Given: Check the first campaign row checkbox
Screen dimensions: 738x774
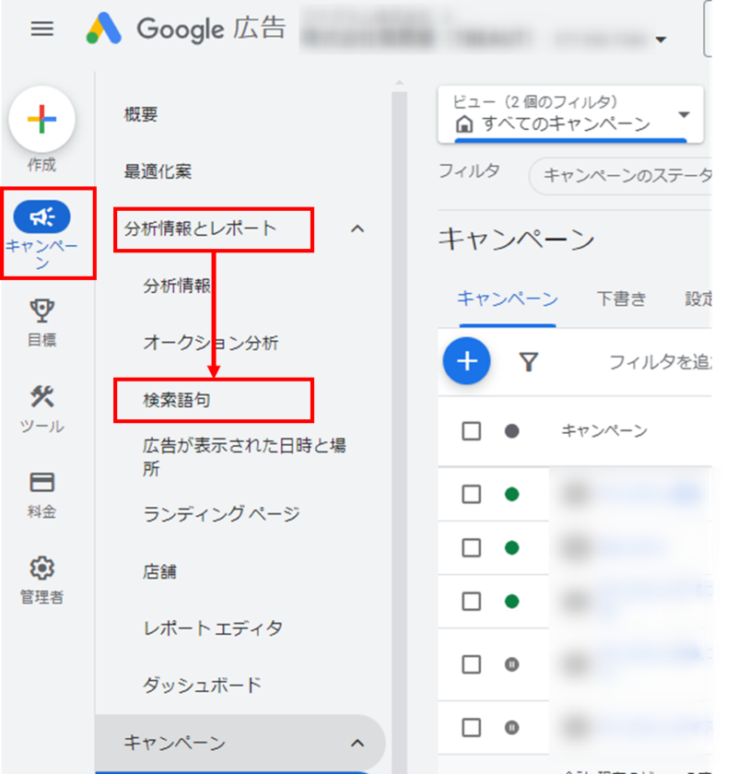Looking at the screenshot, I should 472,495.
